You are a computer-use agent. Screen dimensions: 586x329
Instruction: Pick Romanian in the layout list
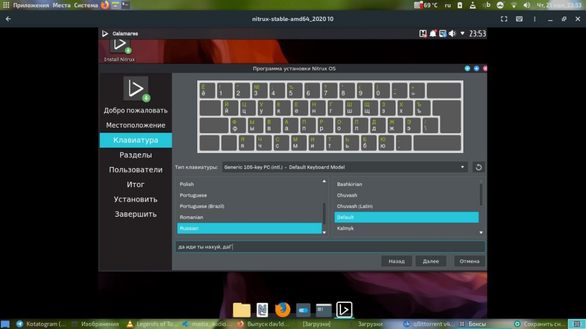[250, 217]
